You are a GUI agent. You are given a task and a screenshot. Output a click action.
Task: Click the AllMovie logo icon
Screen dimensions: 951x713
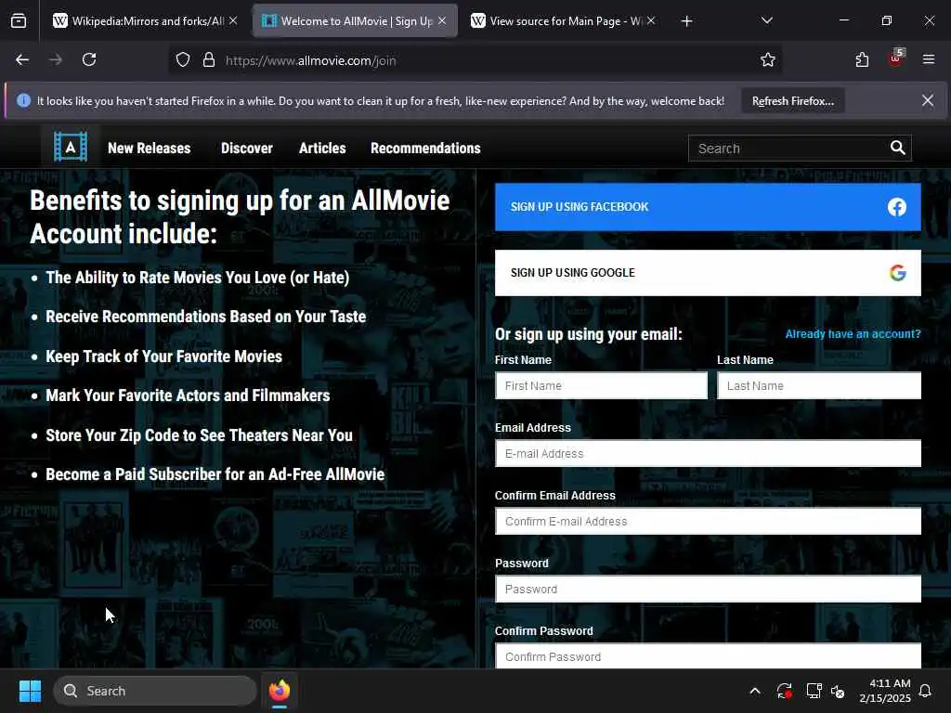(x=71, y=148)
